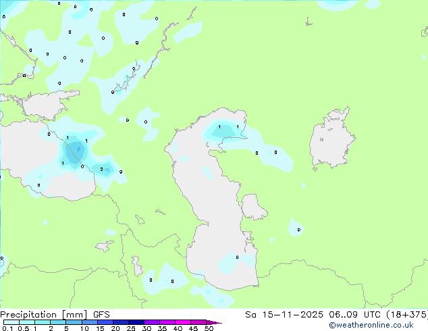Click the '(18+375)' forecast offset text
This screenshot has height=331, width=428.
pos(407,315)
